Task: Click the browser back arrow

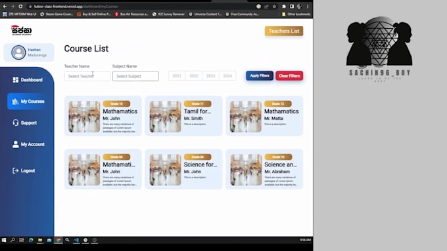Action: tap(5, 7)
